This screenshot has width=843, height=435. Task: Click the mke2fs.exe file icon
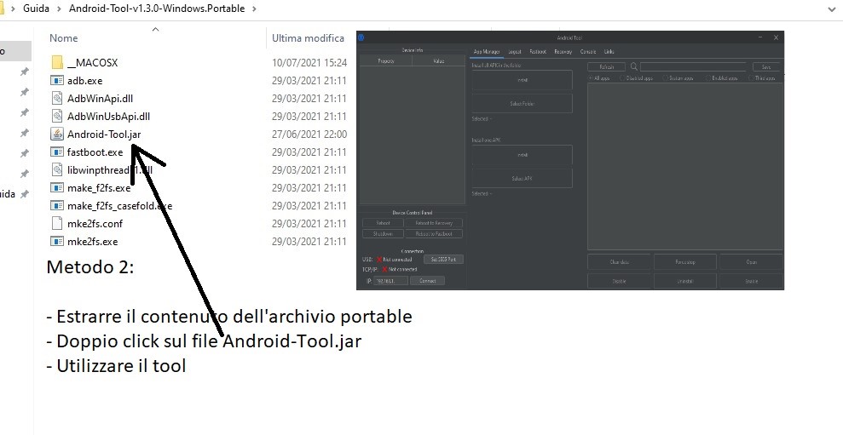click(57, 241)
